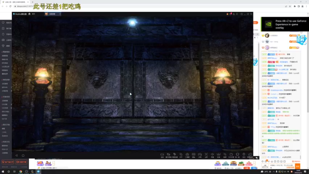Open the gamepad icon in MuMu toolbar

(x=200, y=155)
